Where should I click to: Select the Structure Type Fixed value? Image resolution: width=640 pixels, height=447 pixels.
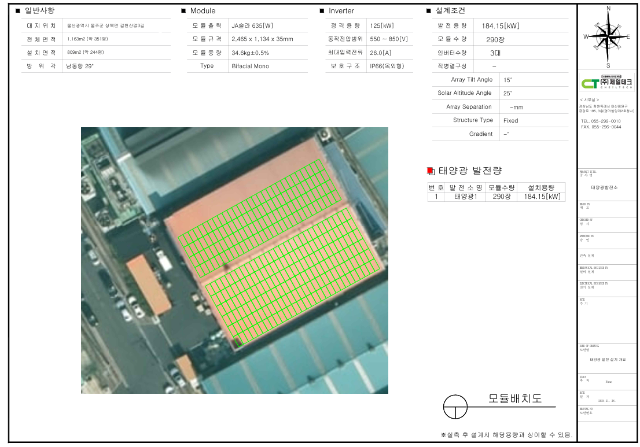tap(510, 121)
